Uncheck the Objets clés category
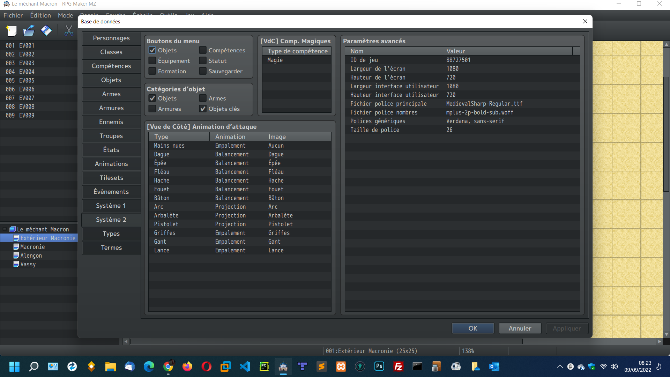Viewport: 670px width, 377px height. coord(203,109)
